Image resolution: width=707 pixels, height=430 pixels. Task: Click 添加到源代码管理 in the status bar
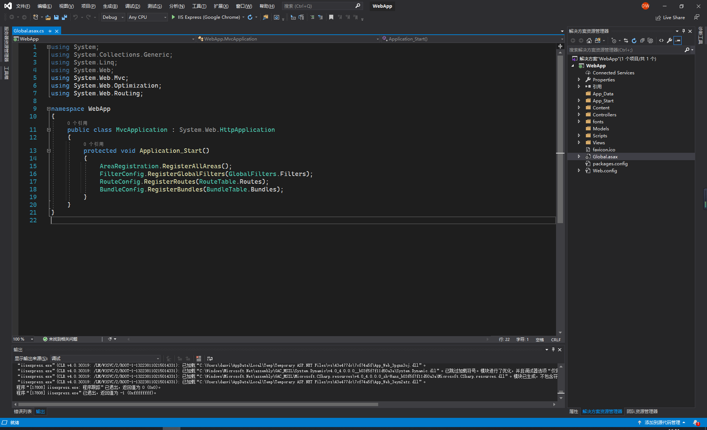(662, 423)
